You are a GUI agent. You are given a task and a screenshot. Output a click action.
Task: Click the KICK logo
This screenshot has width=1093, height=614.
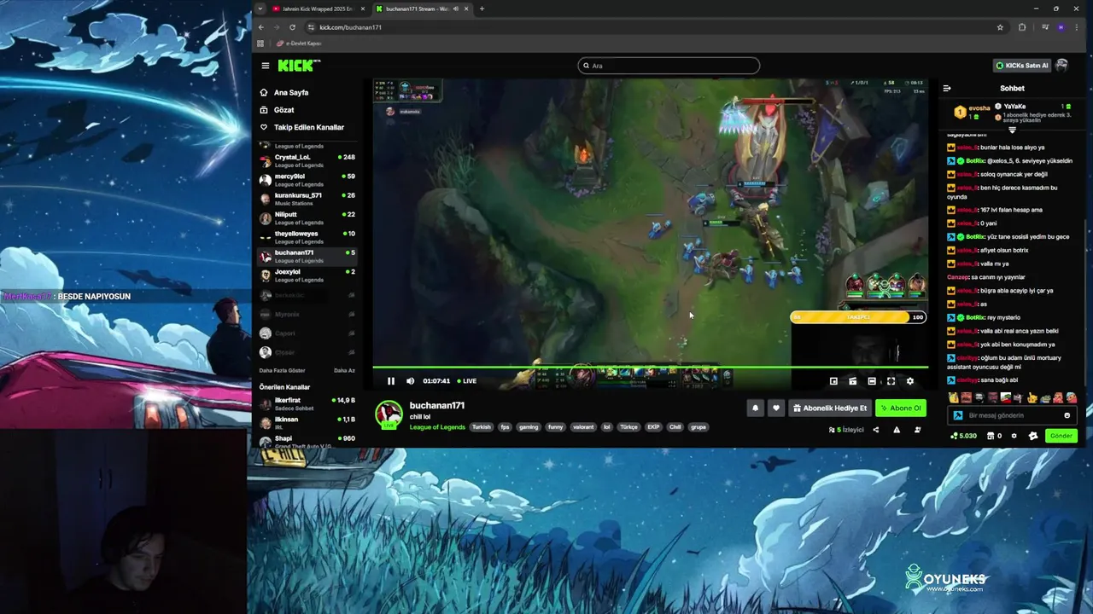[299, 66]
